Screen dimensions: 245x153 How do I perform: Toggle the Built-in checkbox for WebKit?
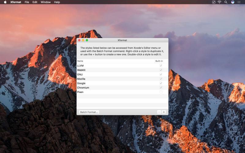coord(161,70)
